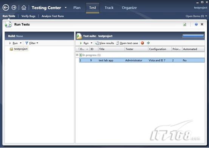The width and height of the screenshot is (209, 148).
Task: Sort by the ID column header
Action: click(94, 49)
